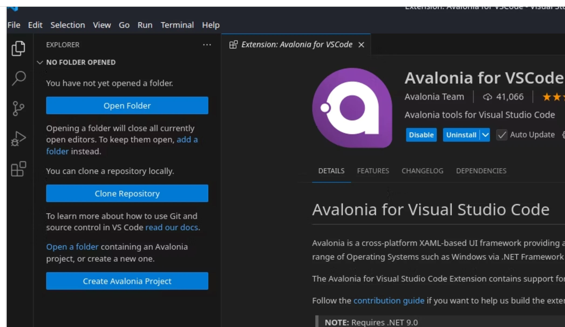
Task: Open the Run menu
Action: click(145, 25)
